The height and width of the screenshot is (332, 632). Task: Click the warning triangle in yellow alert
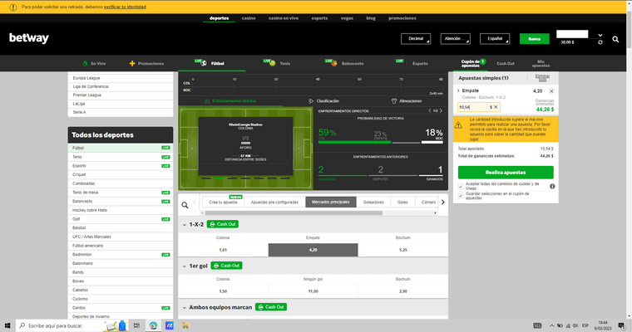(458, 125)
